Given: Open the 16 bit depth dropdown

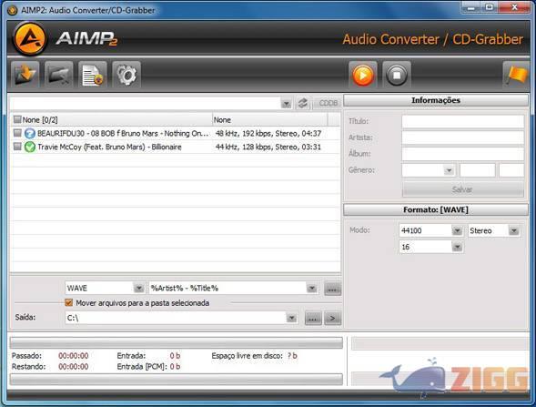Looking at the screenshot, I should (x=457, y=247).
